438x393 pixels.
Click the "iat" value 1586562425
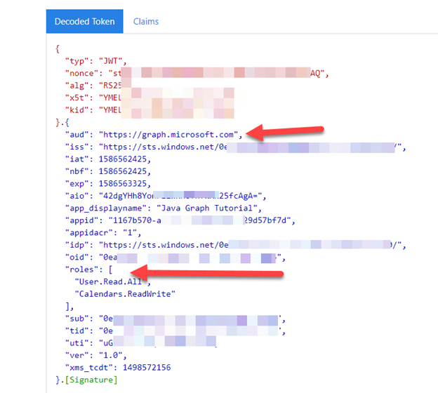[123, 159]
